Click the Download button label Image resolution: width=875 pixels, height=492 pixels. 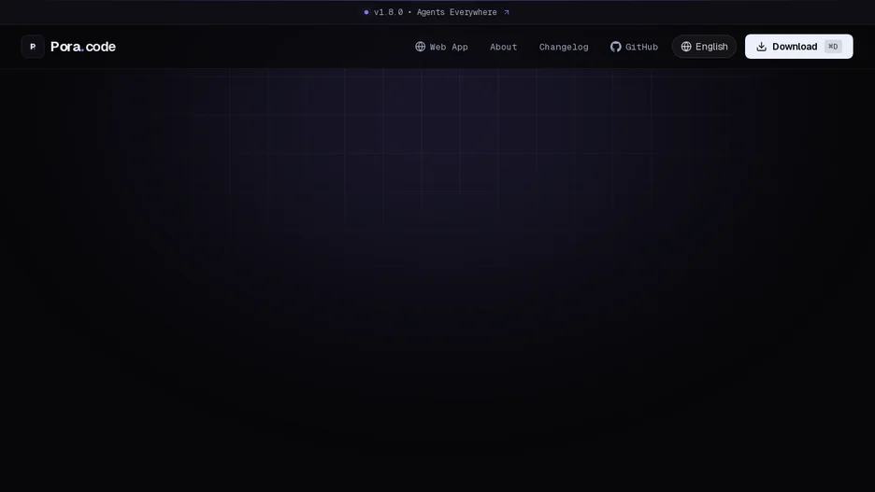[795, 47]
